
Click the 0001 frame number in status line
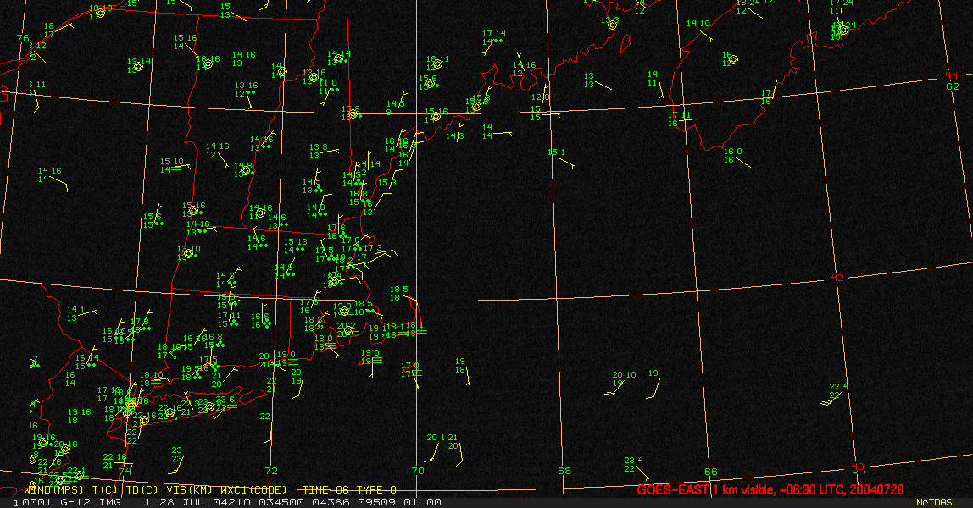point(36,502)
